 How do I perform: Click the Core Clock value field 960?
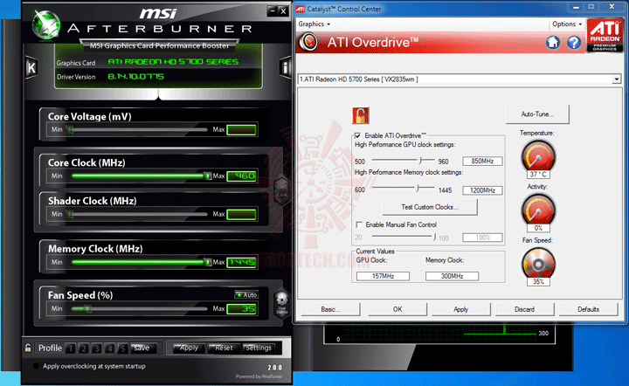click(241, 176)
